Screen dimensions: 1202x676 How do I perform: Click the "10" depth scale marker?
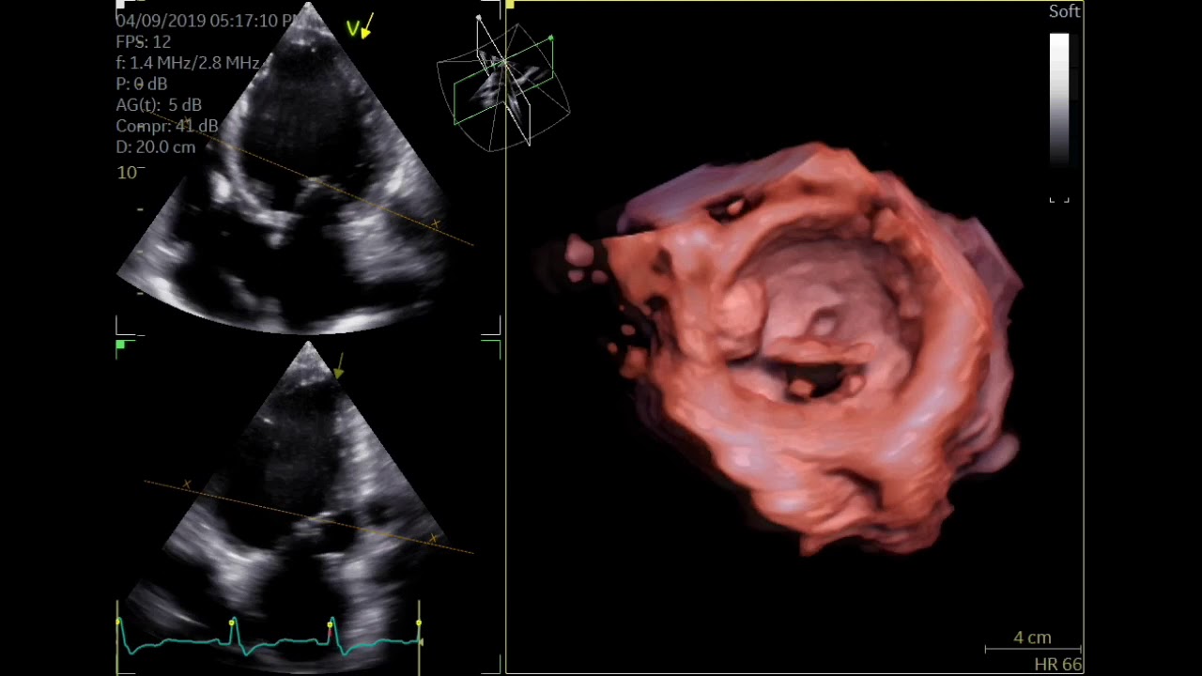click(x=127, y=173)
